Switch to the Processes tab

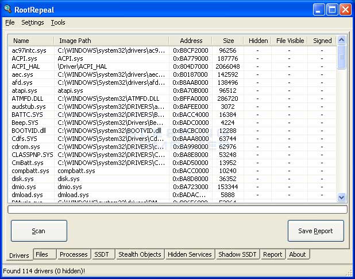click(x=74, y=254)
